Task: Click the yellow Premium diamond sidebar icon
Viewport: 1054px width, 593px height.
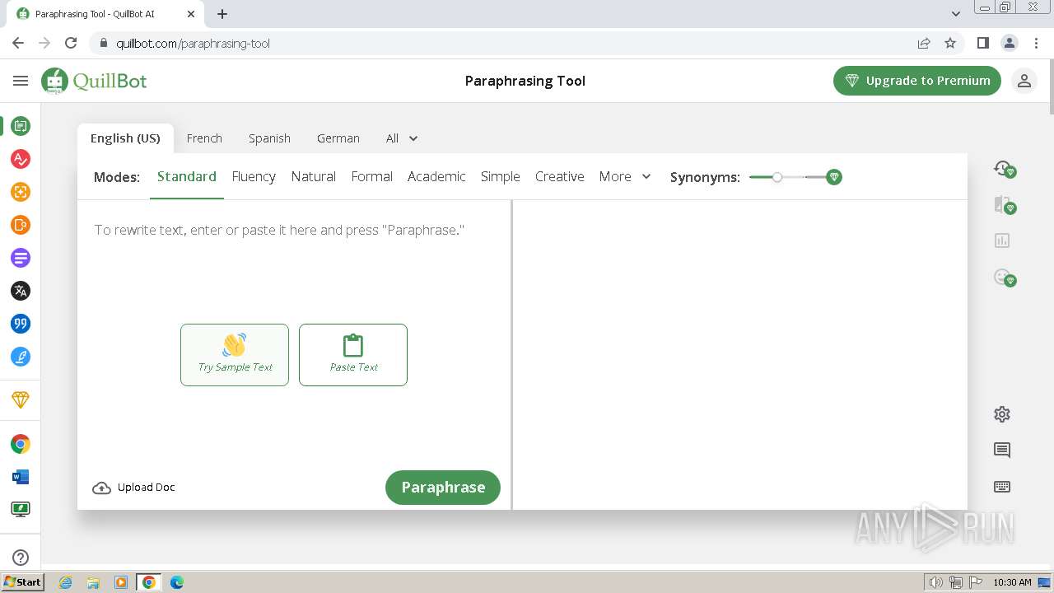Action: click(x=21, y=399)
